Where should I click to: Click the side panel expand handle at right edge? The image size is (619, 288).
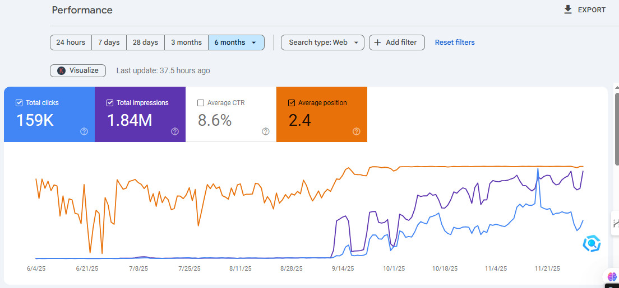(x=615, y=223)
